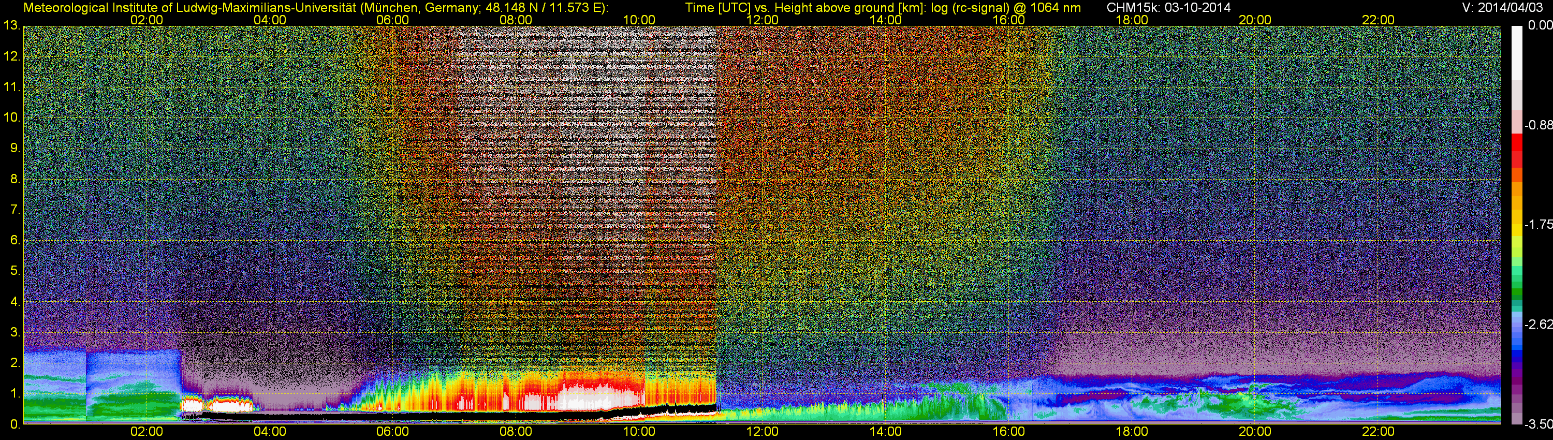Select the '11.' height axis label
This screenshot has width=1553, height=440.
(x=11, y=87)
